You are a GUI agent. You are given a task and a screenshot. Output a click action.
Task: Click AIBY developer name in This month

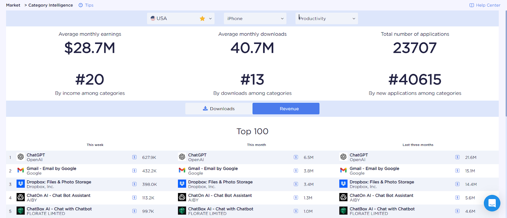pos(193,200)
